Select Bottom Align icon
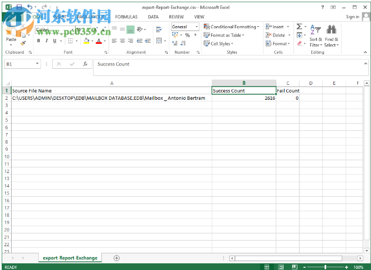This screenshot has height=270, width=371. click(130, 29)
